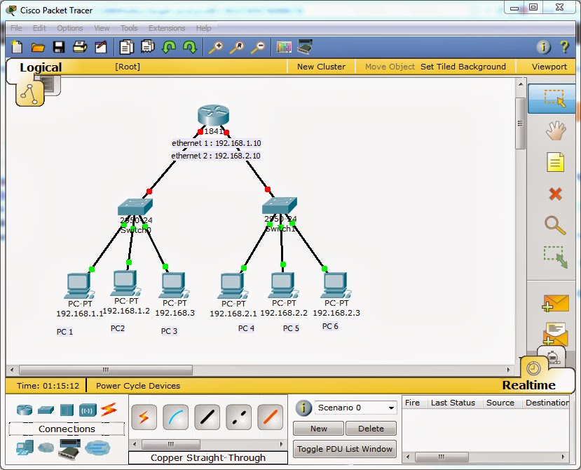
Task: Click New Cluster button
Action: point(321,67)
